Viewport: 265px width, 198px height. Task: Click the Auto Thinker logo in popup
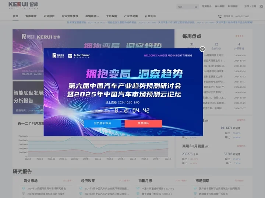(x=79, y=56)
